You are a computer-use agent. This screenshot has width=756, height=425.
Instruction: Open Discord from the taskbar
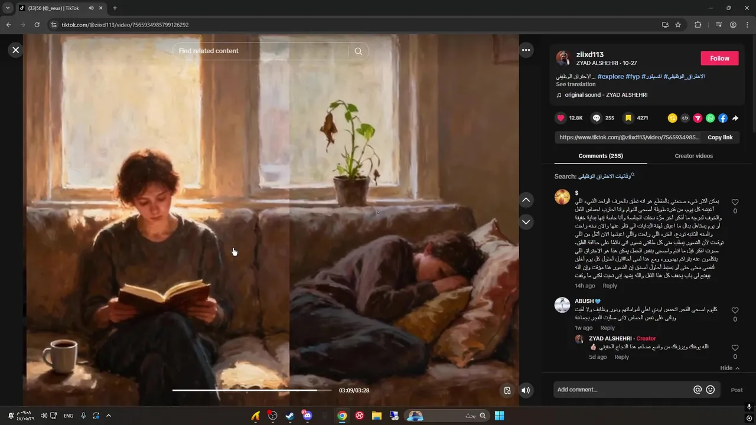pyautogui.click(x=307, y=416)
